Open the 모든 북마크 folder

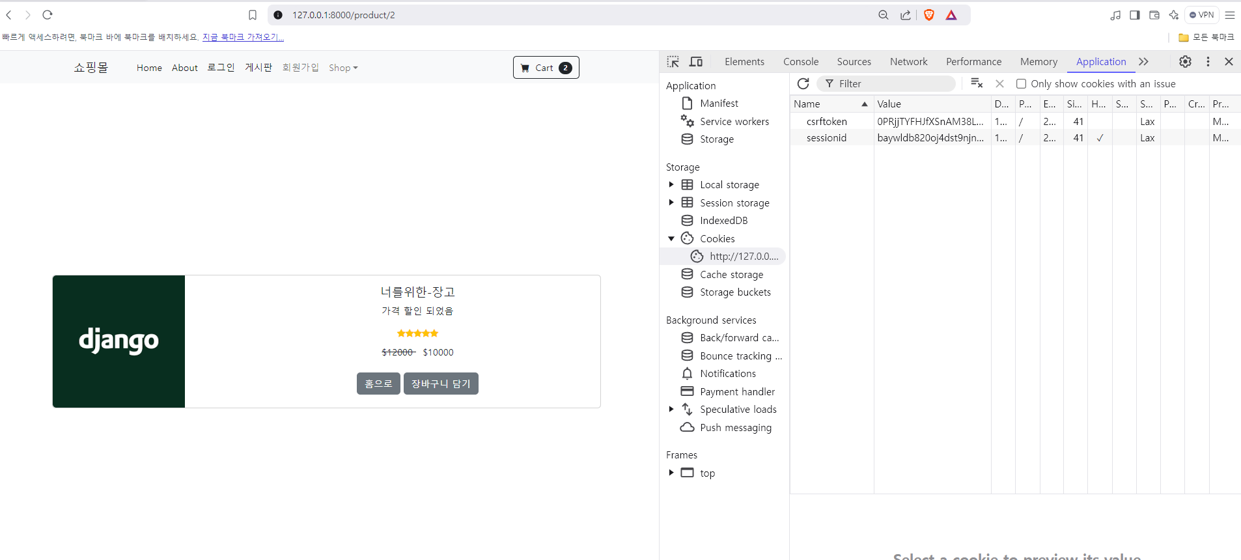pyautogui.click(x=1206, y=37)
